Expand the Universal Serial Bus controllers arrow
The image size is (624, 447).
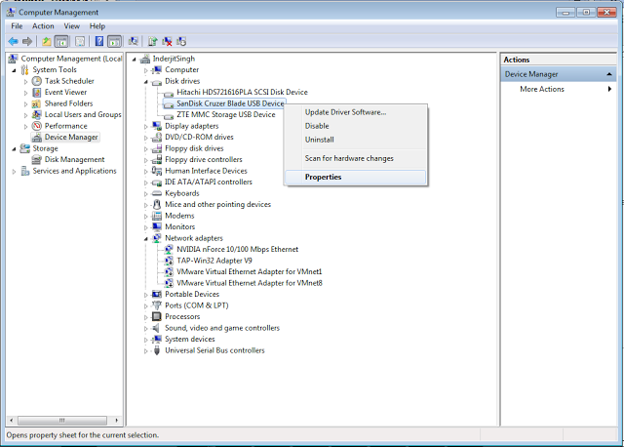click(x=145, y=351)
